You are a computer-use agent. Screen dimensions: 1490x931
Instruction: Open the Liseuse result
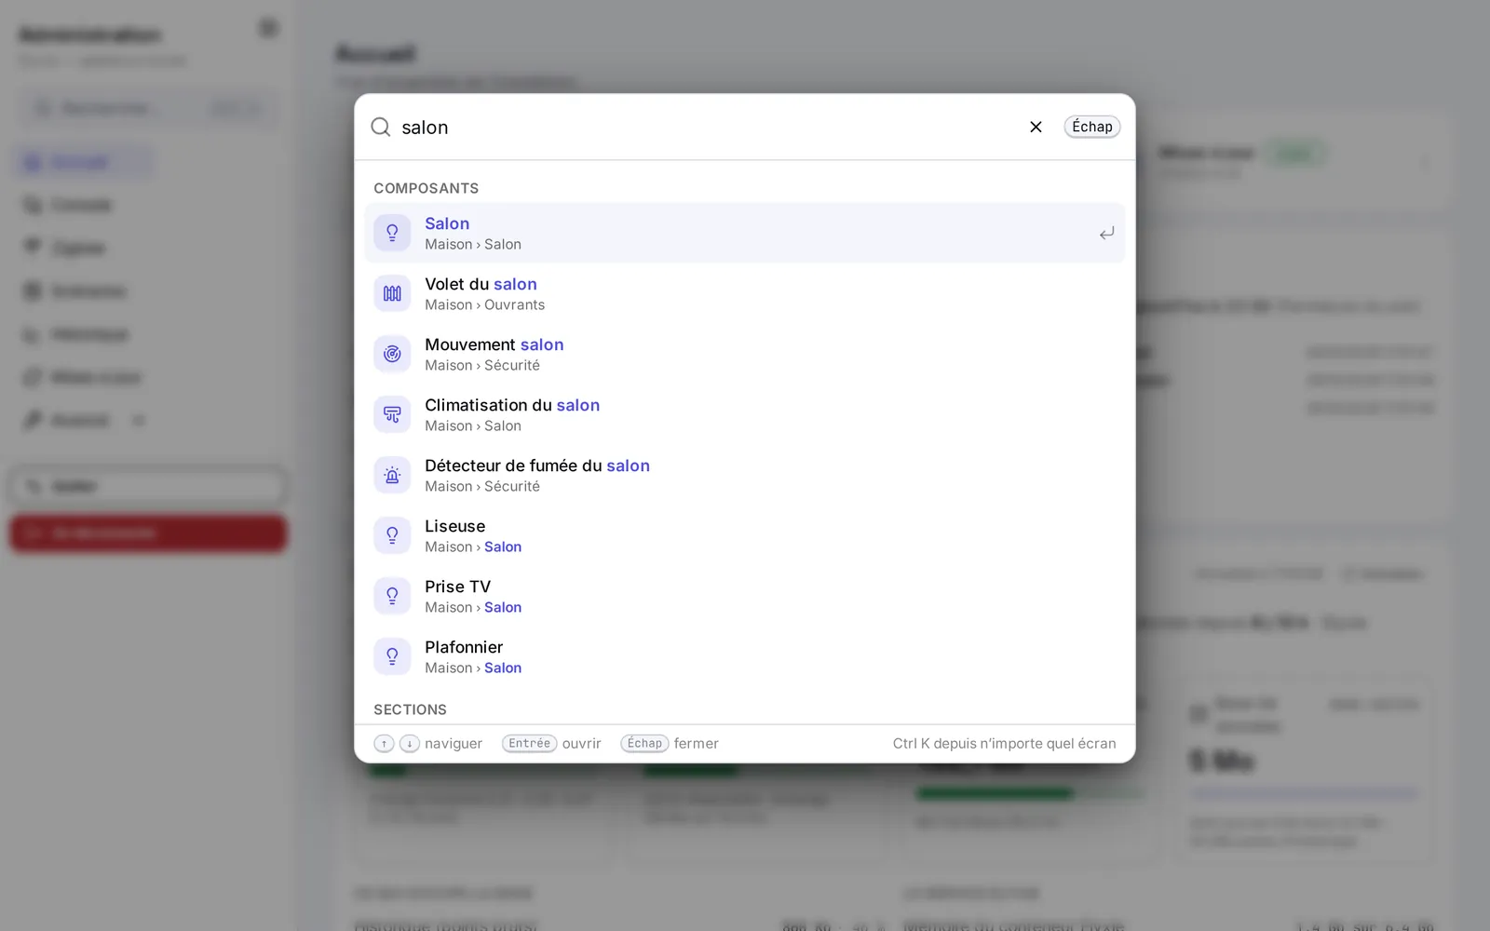[x=745, y=535]
